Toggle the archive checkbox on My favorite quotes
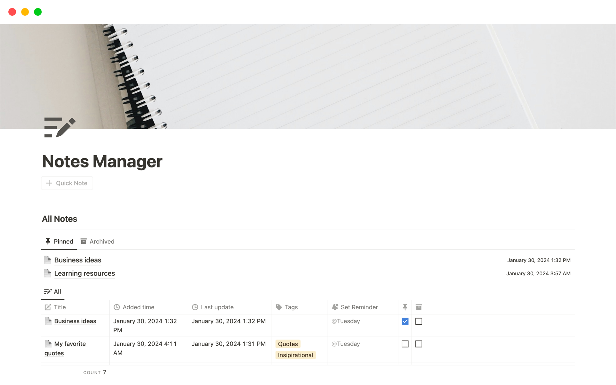 point(418,344)
